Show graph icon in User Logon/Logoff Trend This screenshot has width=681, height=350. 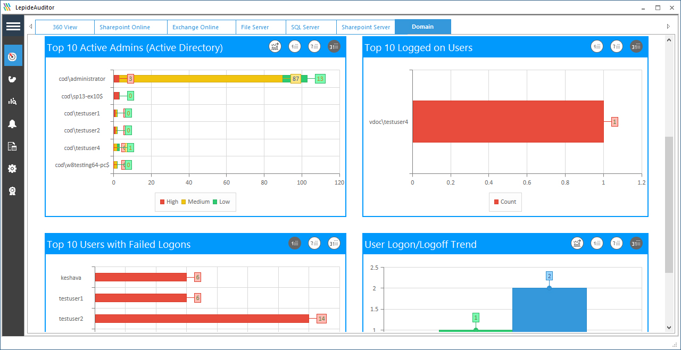[577, 244]
